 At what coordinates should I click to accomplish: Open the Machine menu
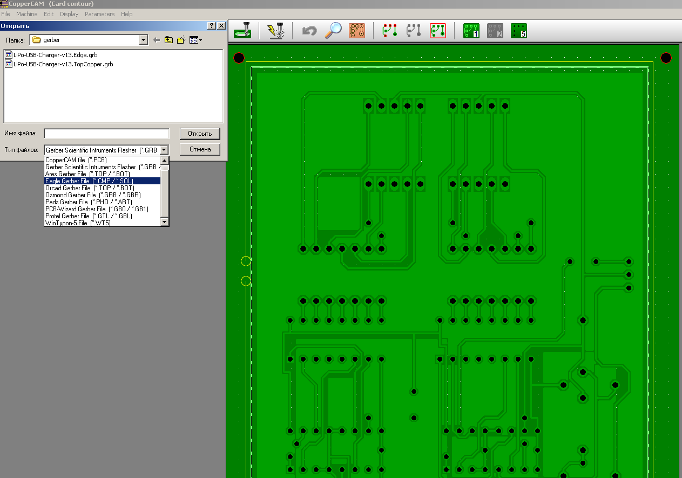coord(27,14)
